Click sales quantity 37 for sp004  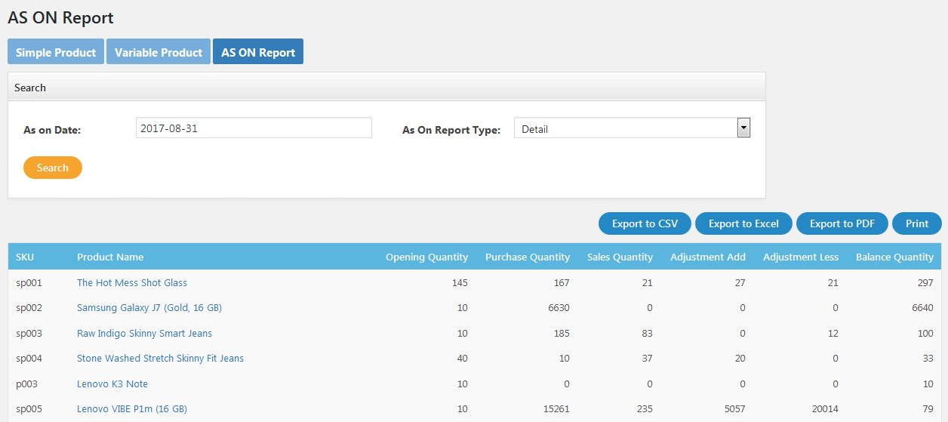pyautogui.click(x=647, y=358)
